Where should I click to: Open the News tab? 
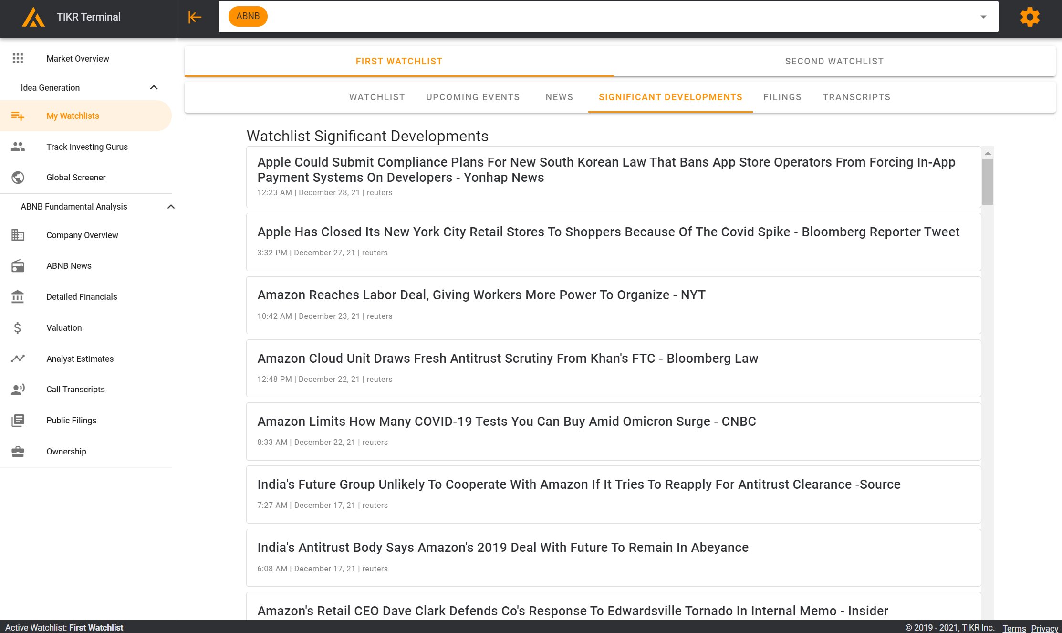click(559, 97)
